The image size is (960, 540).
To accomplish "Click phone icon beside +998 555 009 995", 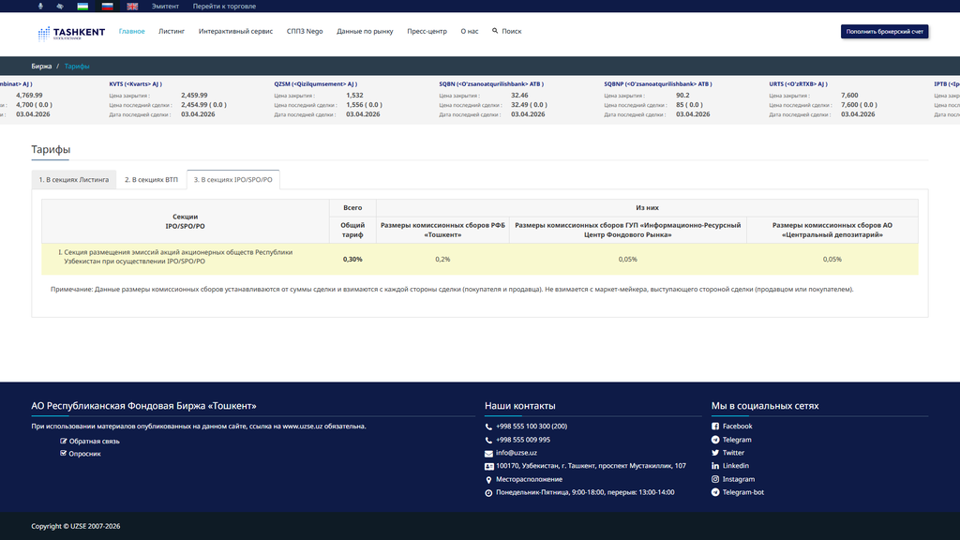I will point(488,441).
